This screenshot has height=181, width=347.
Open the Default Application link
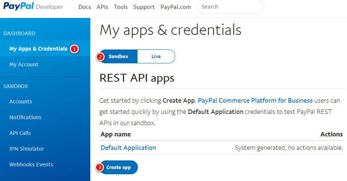[128, 148]
